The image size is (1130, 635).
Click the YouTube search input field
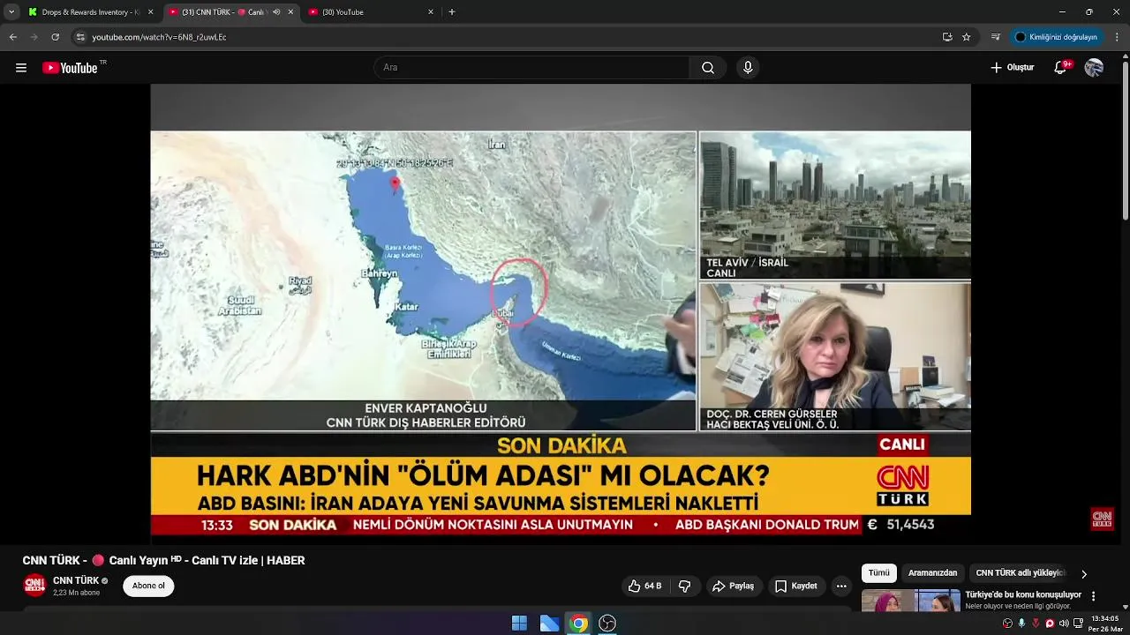[x=531, y=68]
